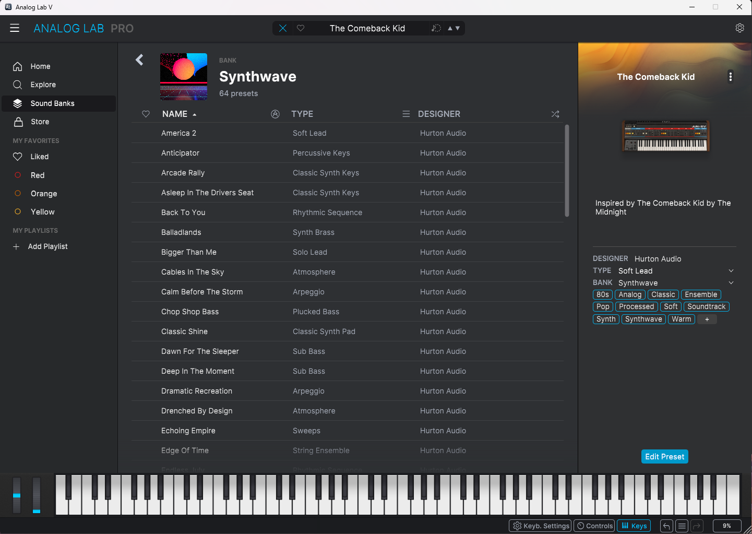This screenshot has height=534, width=752.
Task: Shuffle presets with the random icon
Action: coord(555,114)
